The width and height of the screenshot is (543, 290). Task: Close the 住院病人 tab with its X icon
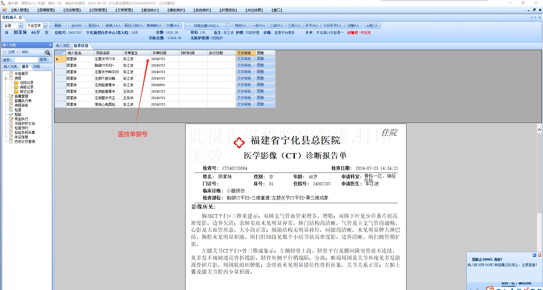coord(20,18)
